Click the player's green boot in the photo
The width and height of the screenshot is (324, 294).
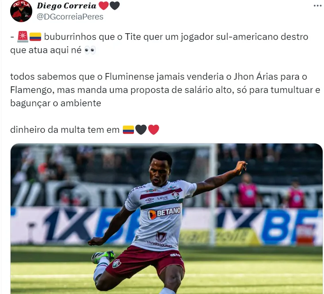click(103, 256)
